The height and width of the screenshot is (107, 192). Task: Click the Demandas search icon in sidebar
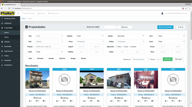pos(2,47)
